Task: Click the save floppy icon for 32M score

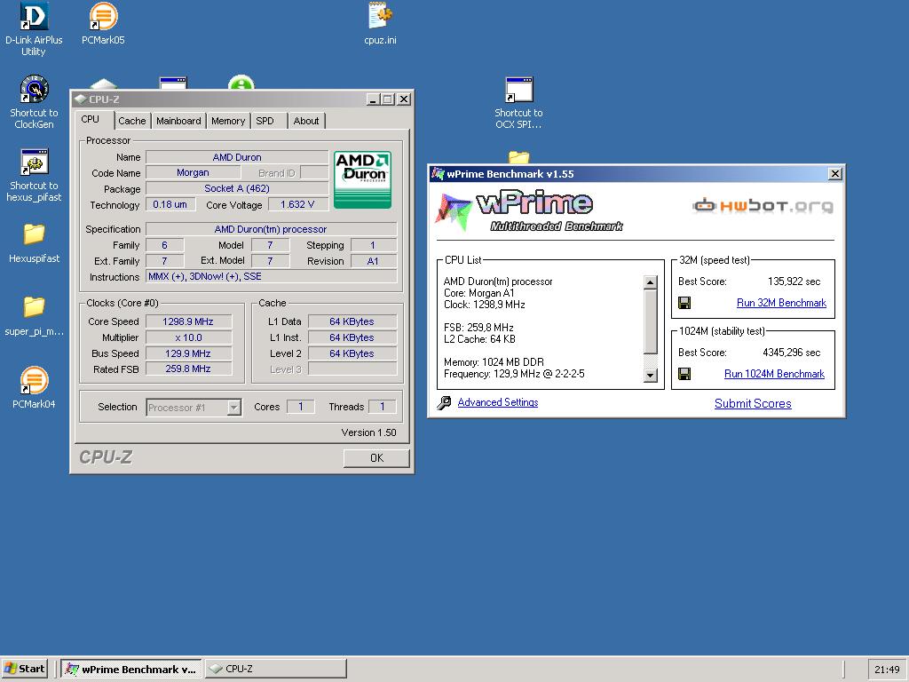Action: click(x=684, y=303)
